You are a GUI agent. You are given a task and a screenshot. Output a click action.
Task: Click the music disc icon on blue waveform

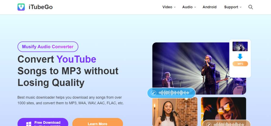click(x=153, y=93)
